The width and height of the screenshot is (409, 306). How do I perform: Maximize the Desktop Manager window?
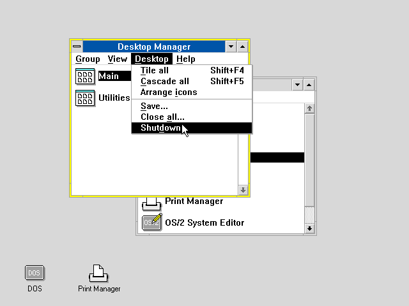tap(243, 47)
